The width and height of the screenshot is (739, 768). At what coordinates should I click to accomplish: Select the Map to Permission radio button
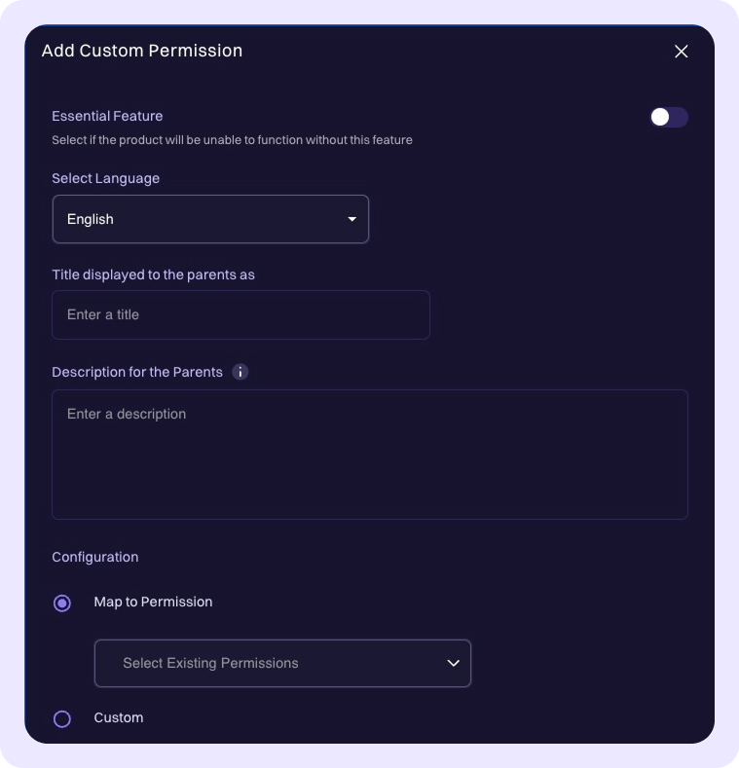62,603
